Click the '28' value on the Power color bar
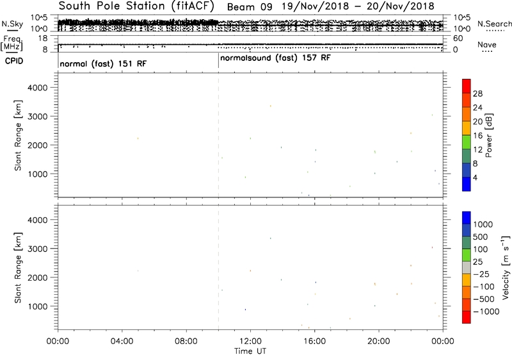 477,94
